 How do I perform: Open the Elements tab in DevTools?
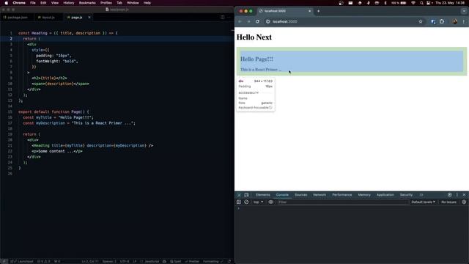263,195
